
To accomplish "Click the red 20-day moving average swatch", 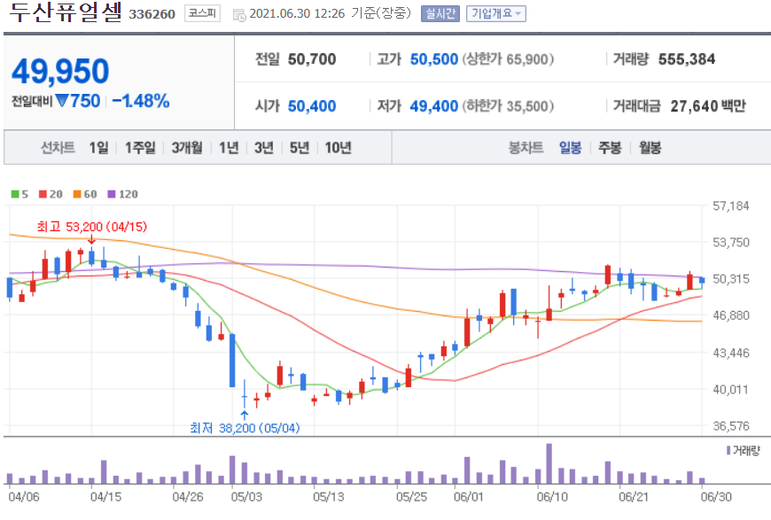I will click(x=43, y=194).
